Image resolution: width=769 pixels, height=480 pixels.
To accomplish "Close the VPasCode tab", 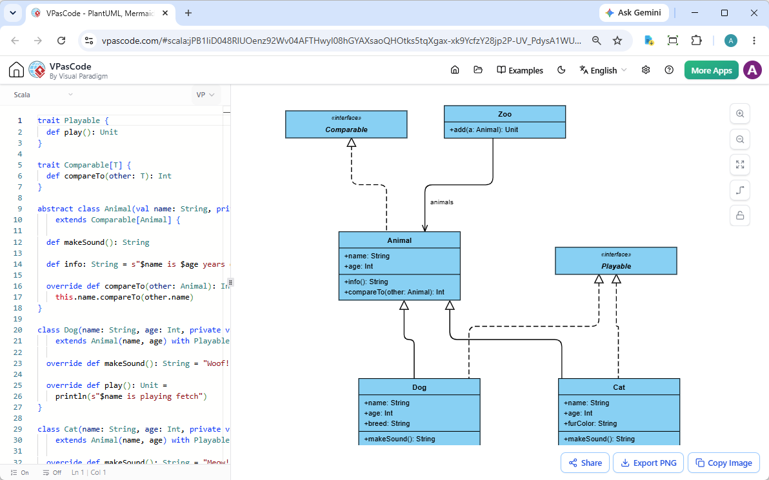I will point(166,14).
